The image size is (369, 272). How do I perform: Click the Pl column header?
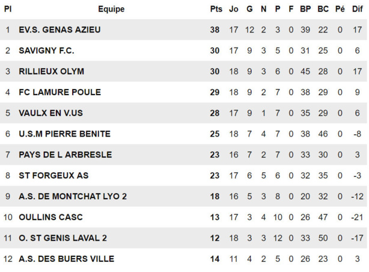point(8,9)
